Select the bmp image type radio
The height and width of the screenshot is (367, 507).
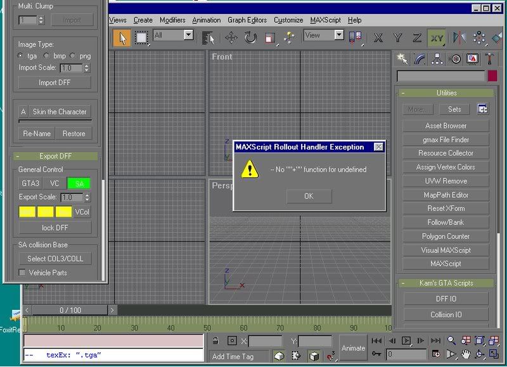click(x=47, y=56)
